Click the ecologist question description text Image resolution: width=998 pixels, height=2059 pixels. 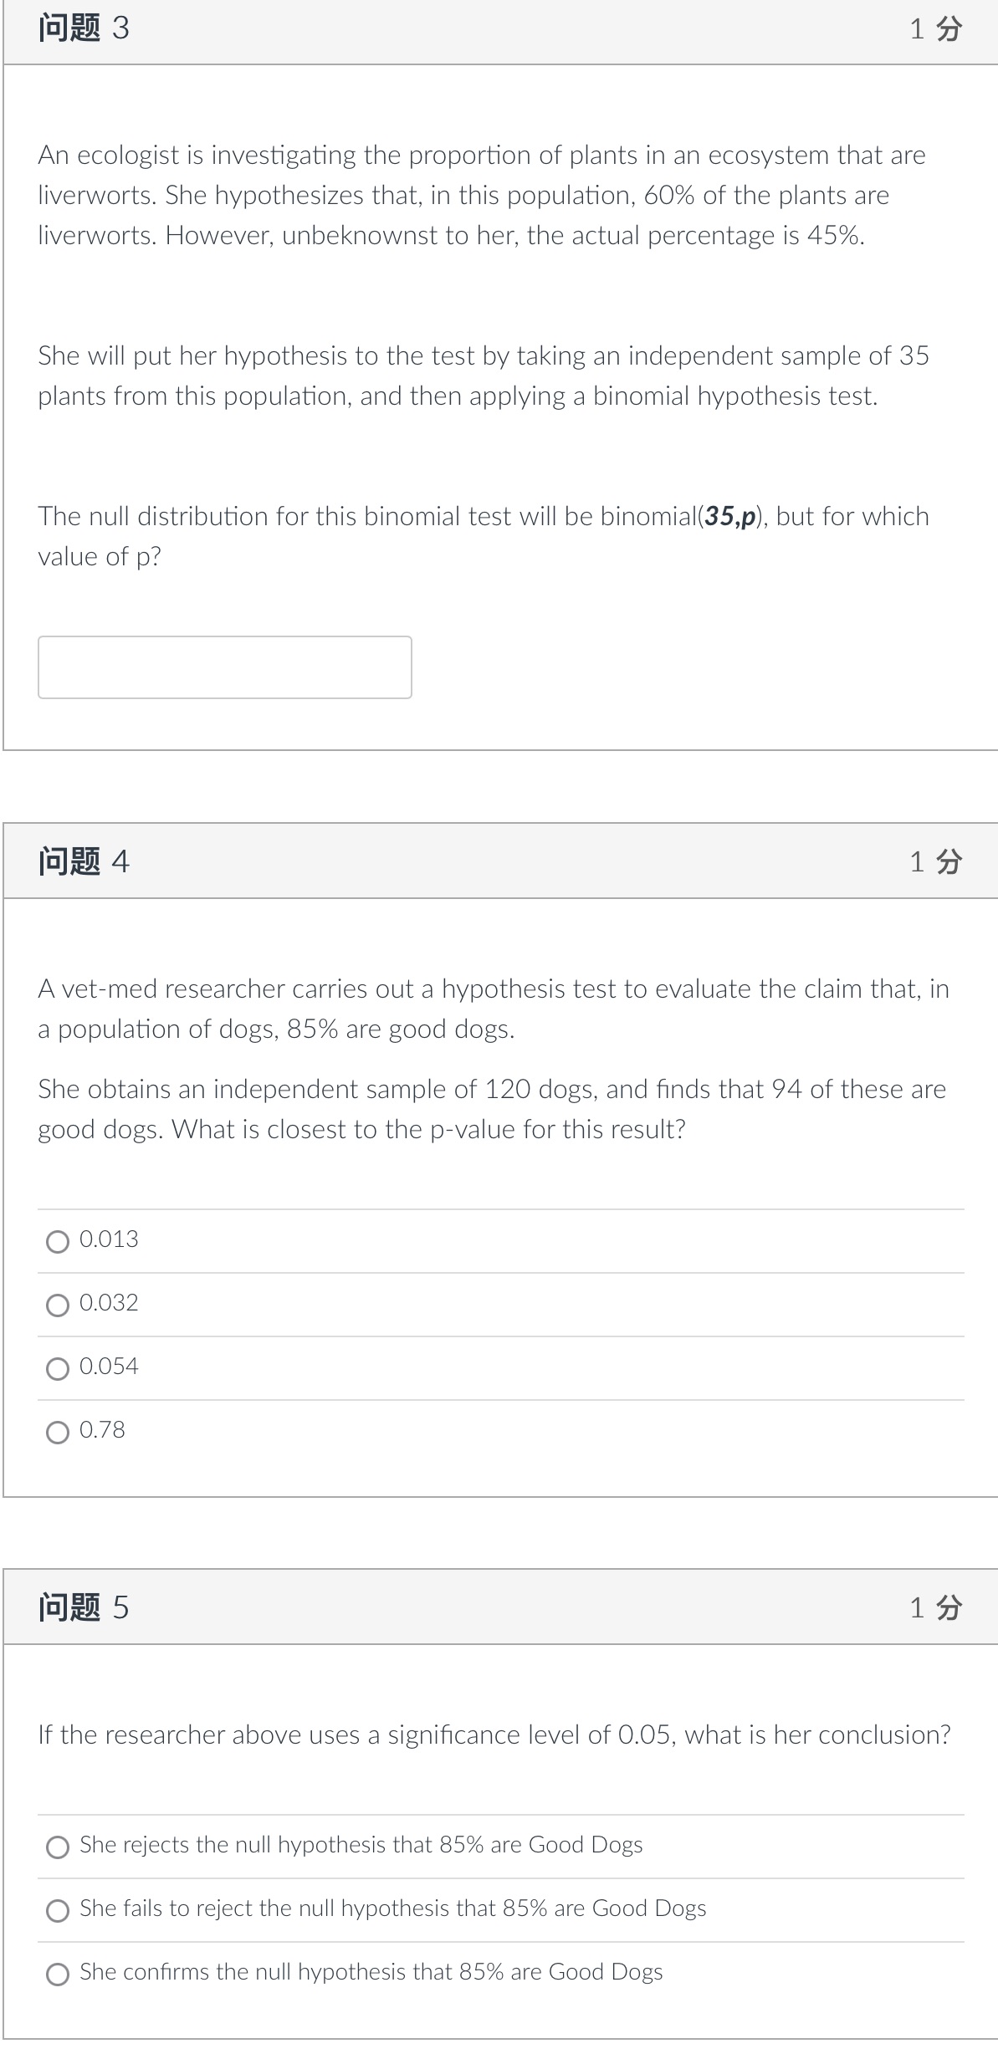[481, 195]
